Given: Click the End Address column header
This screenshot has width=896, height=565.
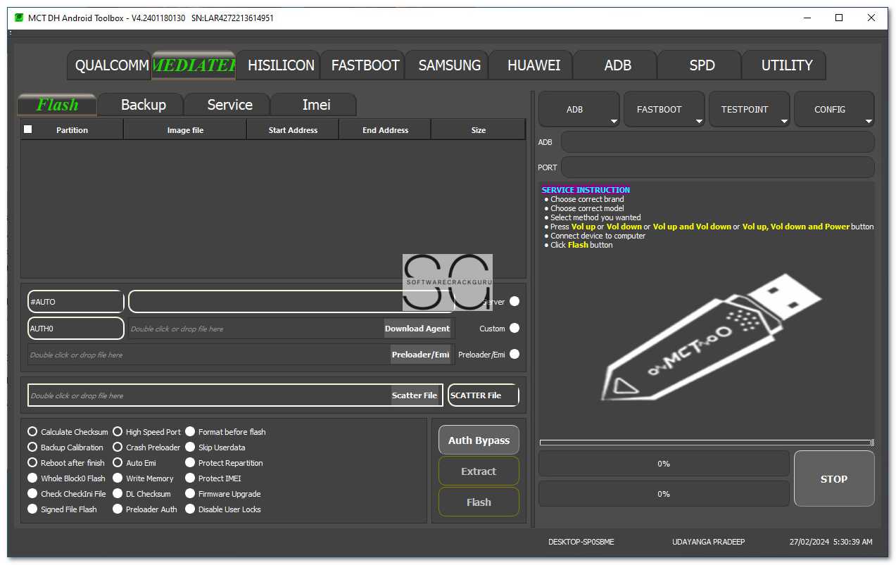Looking at the screenshot, I should 385,130.
